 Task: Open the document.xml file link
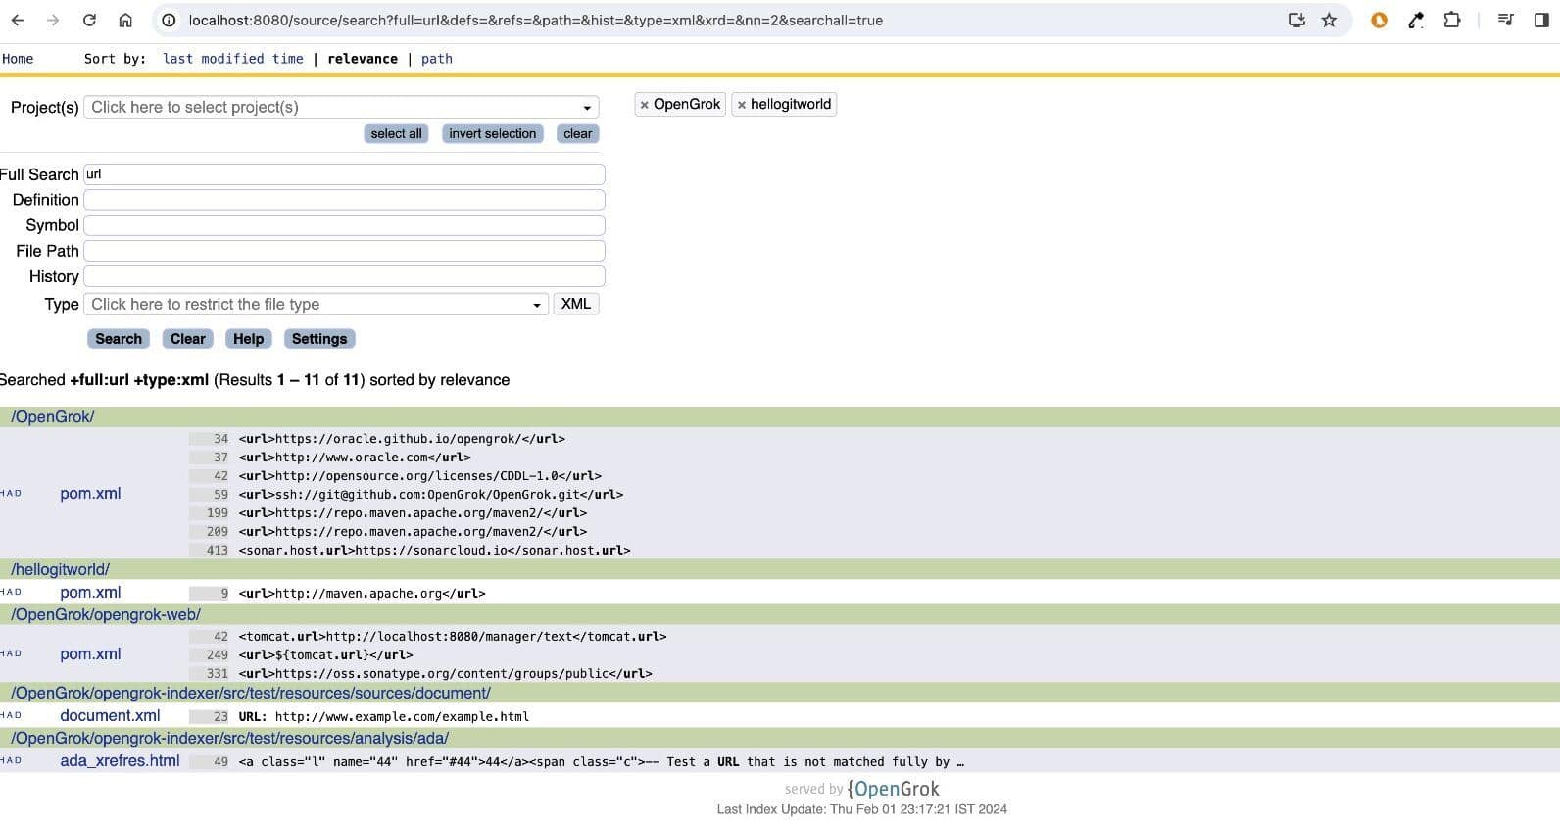(x=110, y=716)
